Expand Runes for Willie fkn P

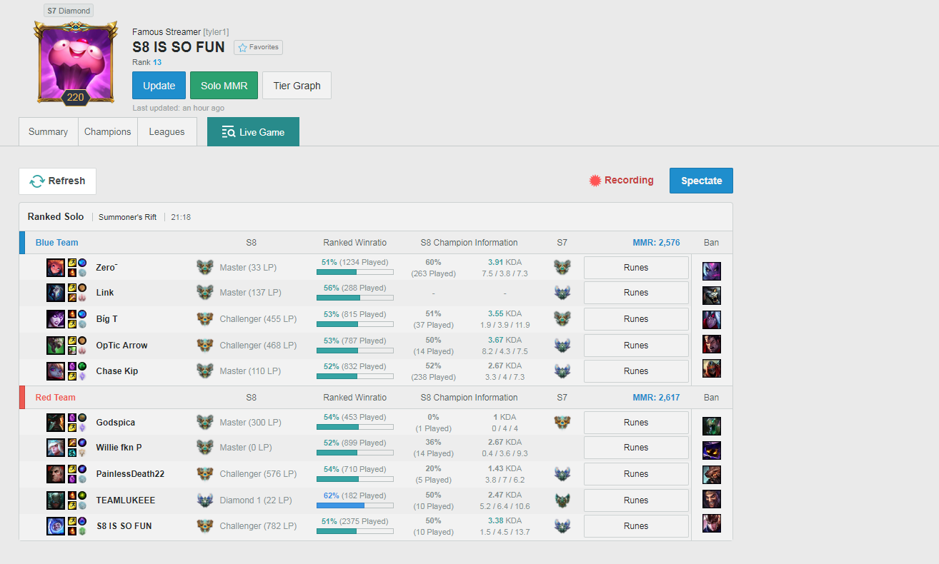pyautogui.click(x=636, y=448)
